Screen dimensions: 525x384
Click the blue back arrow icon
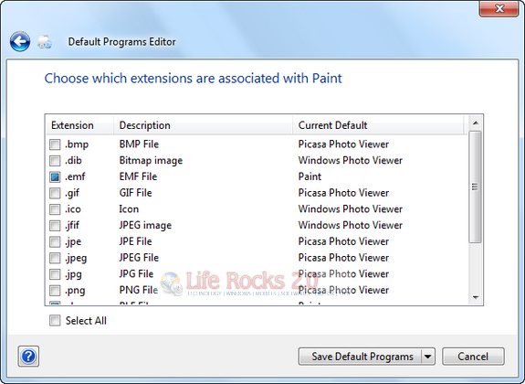20,41
